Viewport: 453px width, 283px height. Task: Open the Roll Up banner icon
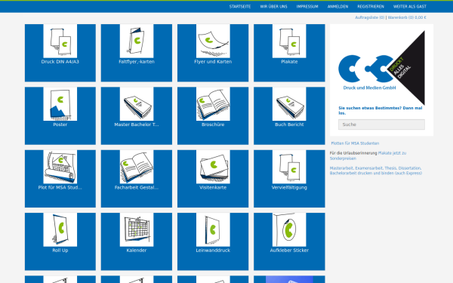click(60, 230)
